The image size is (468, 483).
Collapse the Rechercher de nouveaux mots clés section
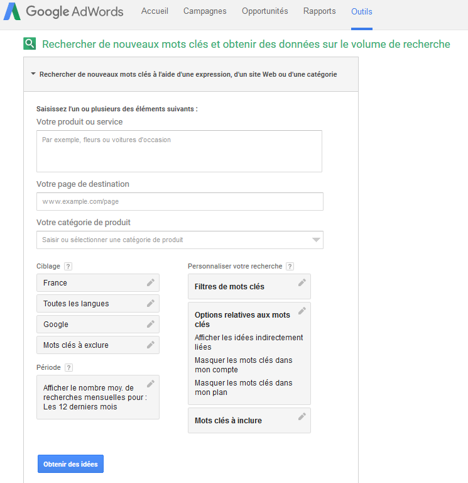coord(33,74)
